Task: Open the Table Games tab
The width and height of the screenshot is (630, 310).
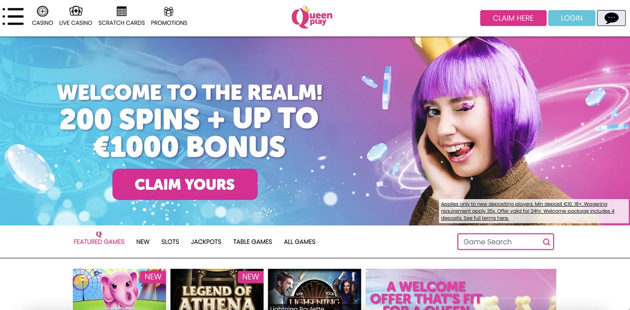Action: point(252,241)
